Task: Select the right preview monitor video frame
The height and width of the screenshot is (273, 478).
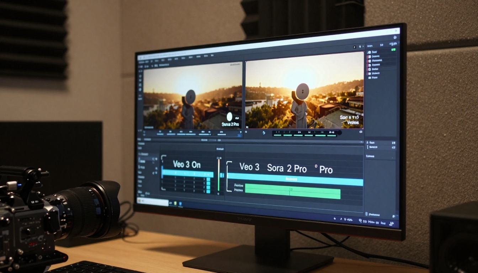Action: point(305,90)
